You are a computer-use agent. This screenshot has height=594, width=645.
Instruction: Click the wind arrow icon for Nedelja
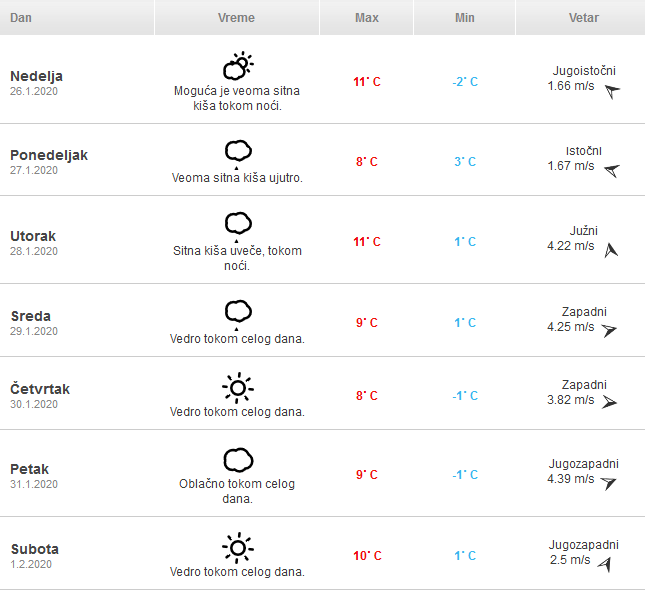[x=612, y=92]
